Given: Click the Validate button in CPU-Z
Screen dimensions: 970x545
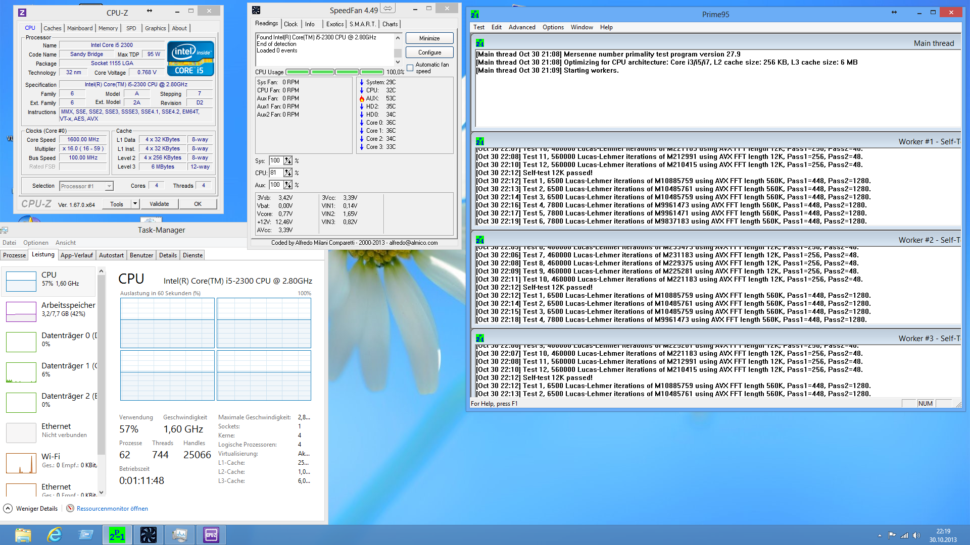Looking at the screenshot, I should tap(159, 204).
